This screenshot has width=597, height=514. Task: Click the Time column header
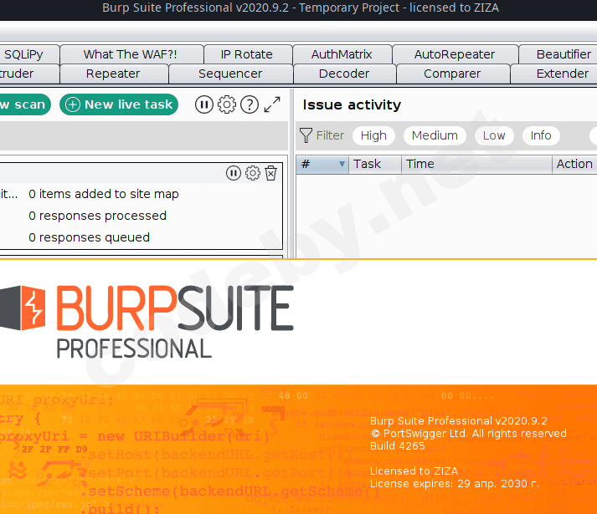[476, 165]
